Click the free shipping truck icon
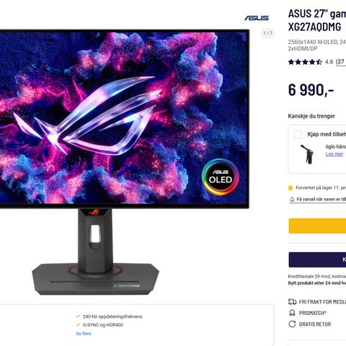Image resolution: width=346 pixels, height=346 pixels. (292, 302)
